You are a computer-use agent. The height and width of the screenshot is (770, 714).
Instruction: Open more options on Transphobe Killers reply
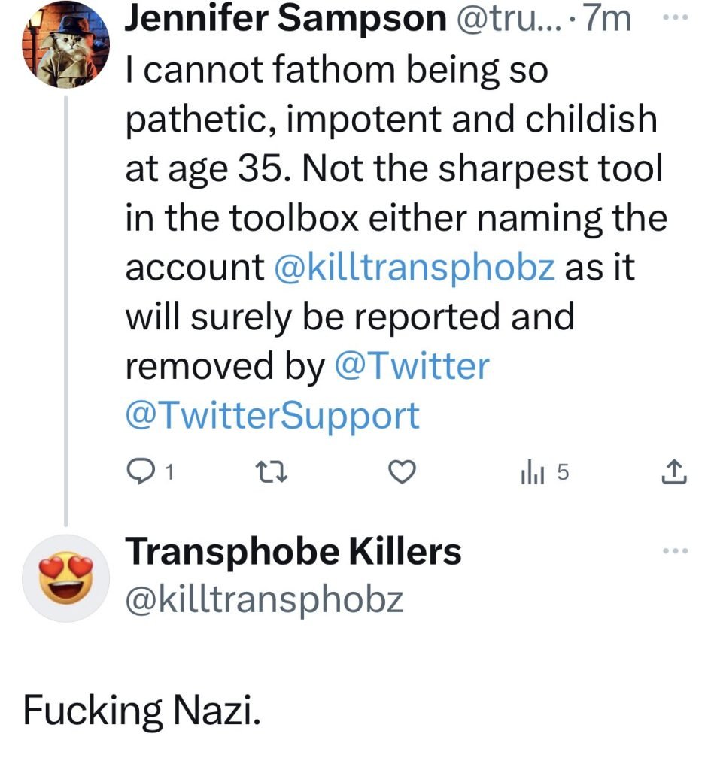676,551
